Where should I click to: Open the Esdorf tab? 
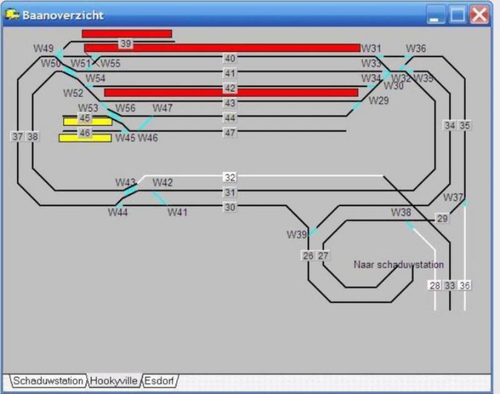click(159, 381)
